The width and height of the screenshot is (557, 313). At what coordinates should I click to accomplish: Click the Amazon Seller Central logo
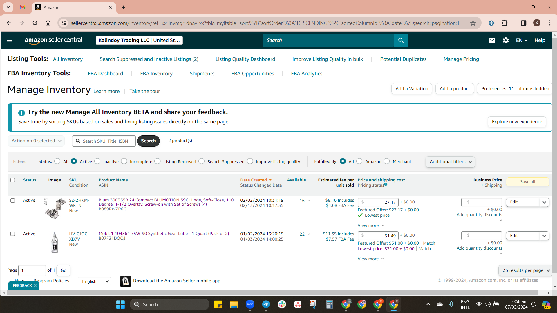pos(53,40)
